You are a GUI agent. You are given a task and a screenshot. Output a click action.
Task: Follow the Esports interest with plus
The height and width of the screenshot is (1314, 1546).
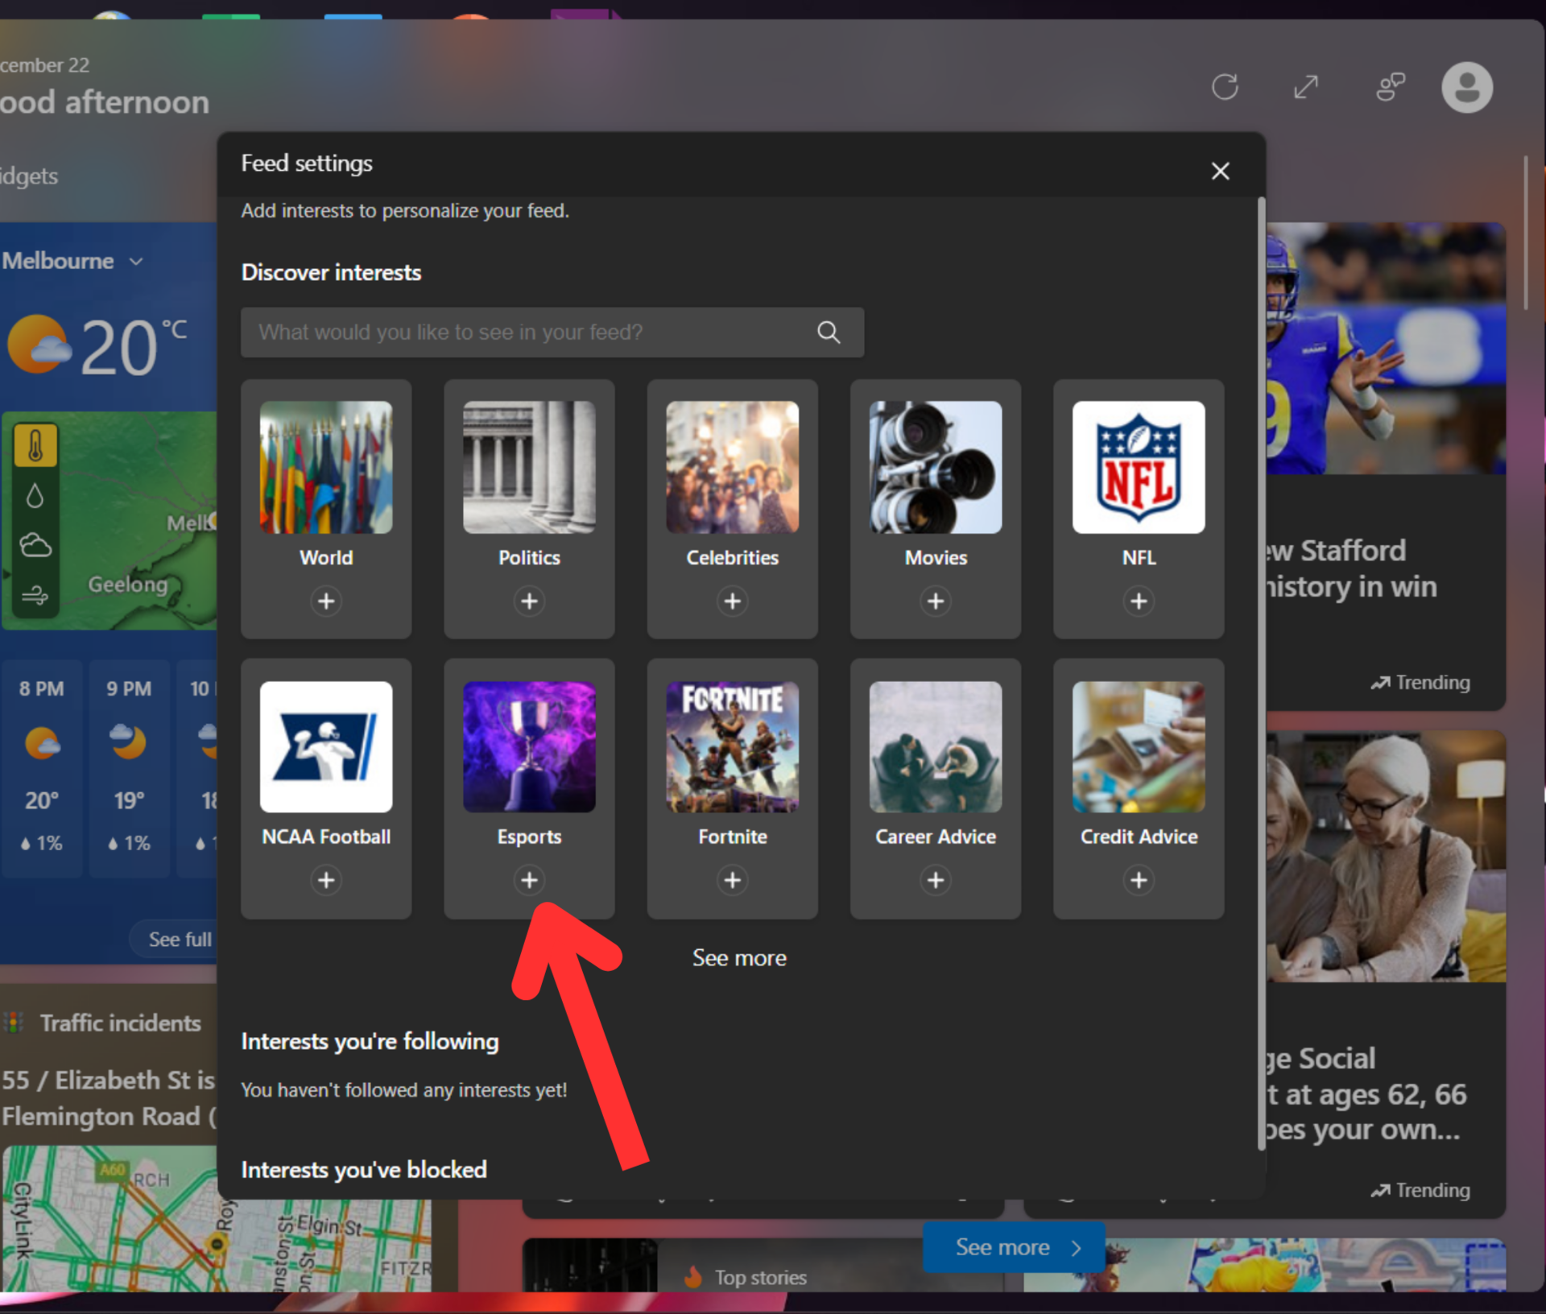click(x=529, y=880)
